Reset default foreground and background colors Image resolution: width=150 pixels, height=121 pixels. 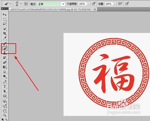3,119
